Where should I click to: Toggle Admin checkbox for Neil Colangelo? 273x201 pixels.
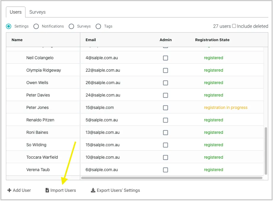coord(166,58)
